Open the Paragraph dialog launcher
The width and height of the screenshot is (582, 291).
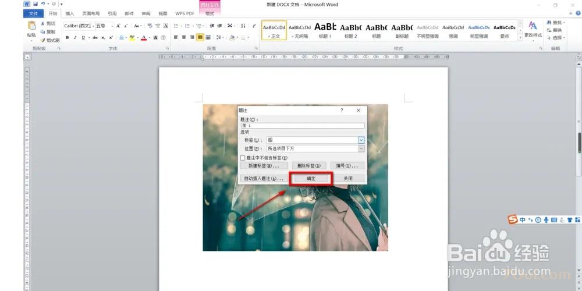[256, 48]
